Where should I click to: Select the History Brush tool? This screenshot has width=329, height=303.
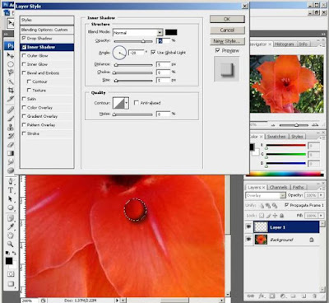coord(11,136)
